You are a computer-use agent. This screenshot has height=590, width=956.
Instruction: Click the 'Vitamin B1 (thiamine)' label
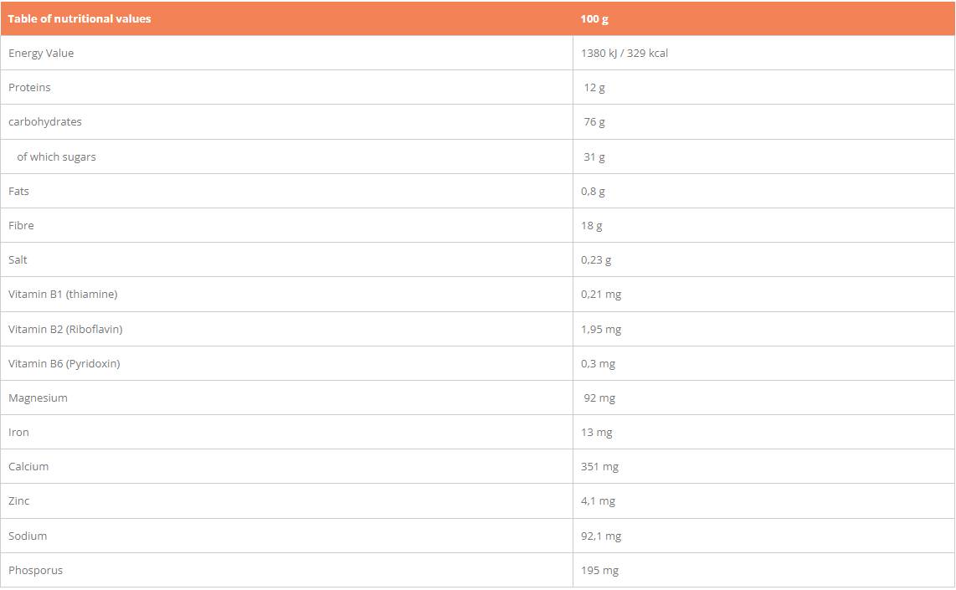63,295
